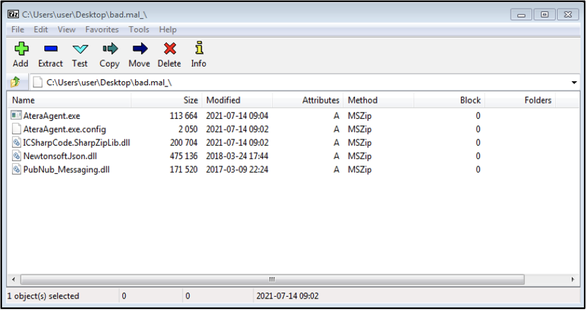587x310 pixels.
Task: Sort by Size column header
Action: pyautogui.click(x=167, y=100)
